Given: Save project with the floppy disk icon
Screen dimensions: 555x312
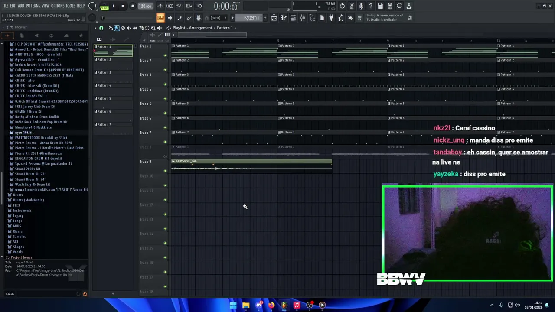Looking at the screenshot, I should point(380,6).
